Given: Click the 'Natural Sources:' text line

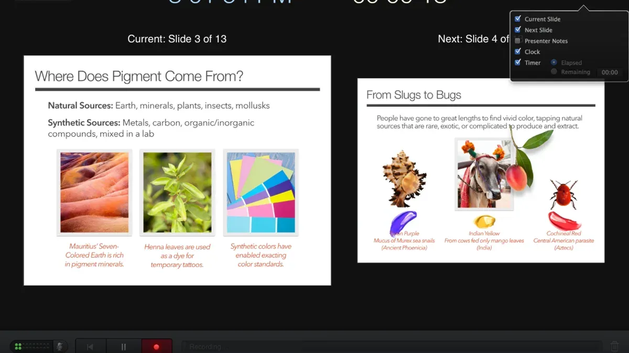Looking at the screenshot, I should (159, 106).
